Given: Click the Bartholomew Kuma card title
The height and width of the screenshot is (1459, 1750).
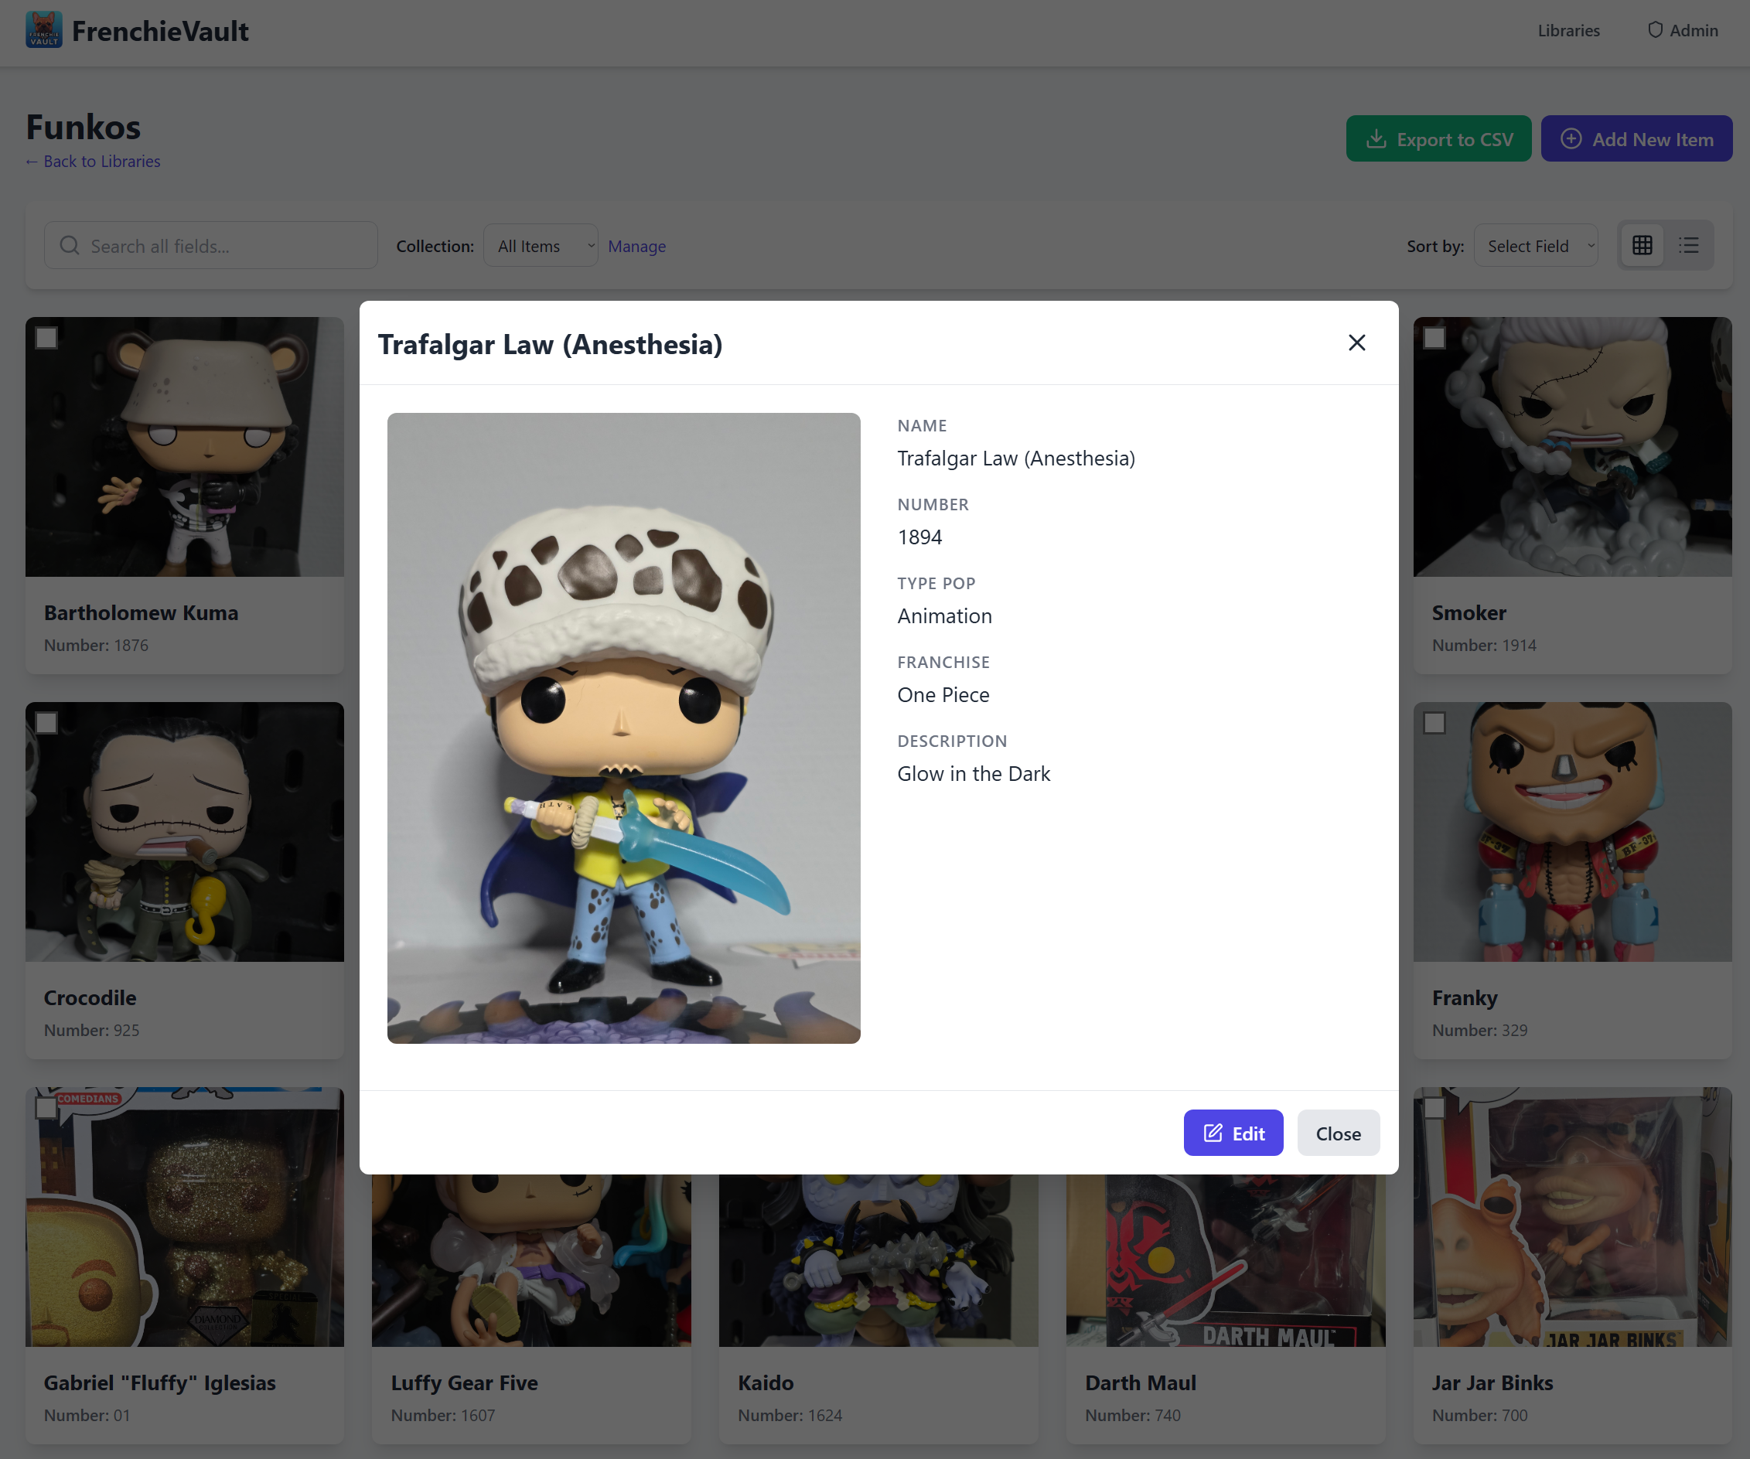Looking at the screenshot, I should (x=141, y=613).
